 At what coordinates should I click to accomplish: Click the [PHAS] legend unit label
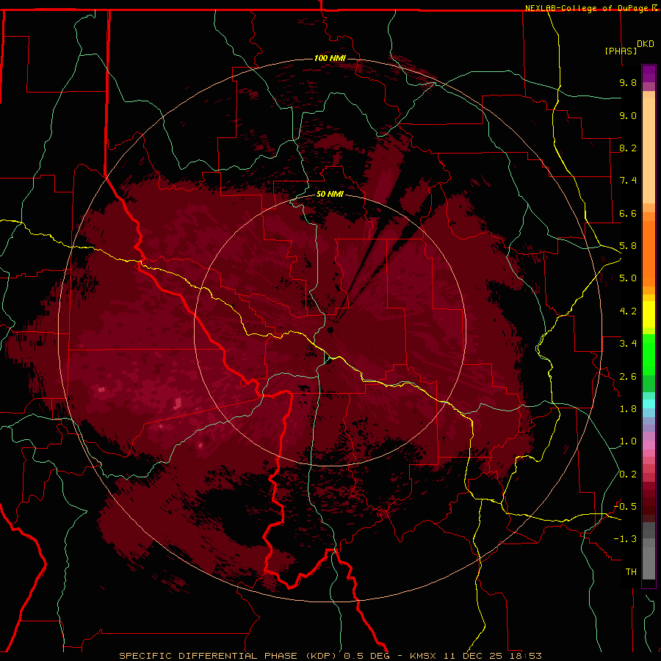coord(621,51)
